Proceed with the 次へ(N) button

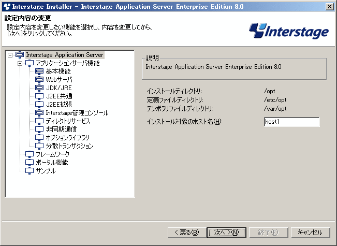click(227, 233)
